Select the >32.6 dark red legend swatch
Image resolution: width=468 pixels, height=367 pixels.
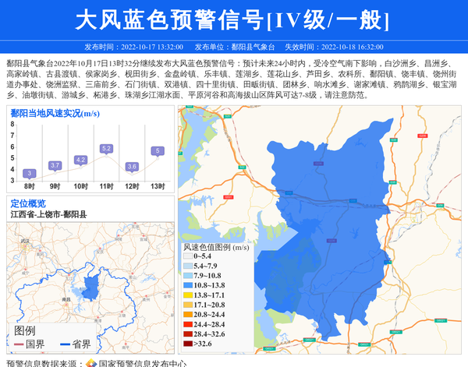pyautogui.click(x=187, y=344)
